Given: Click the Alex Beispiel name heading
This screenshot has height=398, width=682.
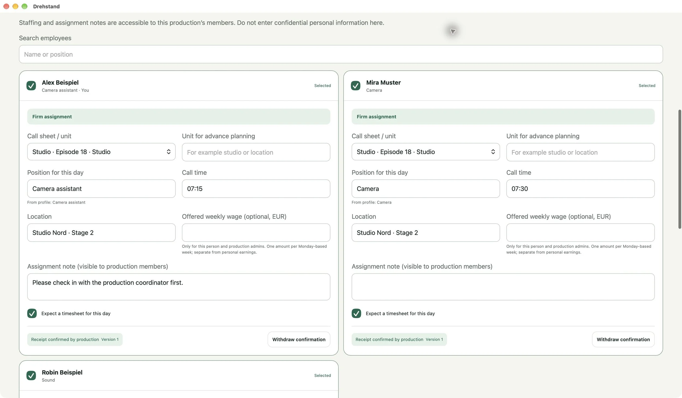Looking at the screenshot, I should [60, 83].
